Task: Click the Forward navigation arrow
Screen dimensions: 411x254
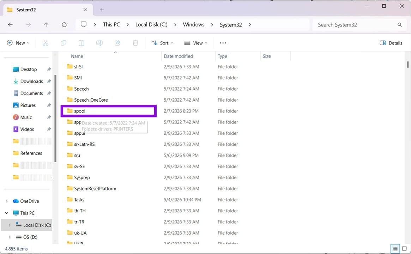Action: pos(28,25)
